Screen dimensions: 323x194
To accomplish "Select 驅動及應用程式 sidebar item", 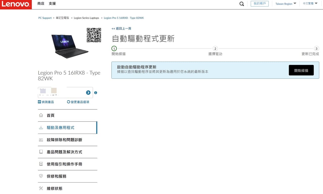I will coord(67,128).
